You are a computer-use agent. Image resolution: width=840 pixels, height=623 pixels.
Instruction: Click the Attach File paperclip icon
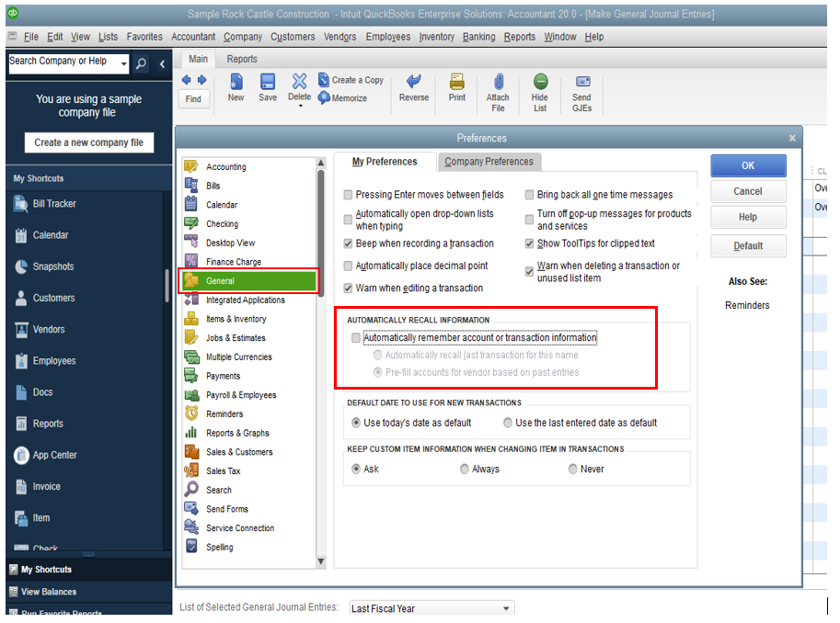point(498,83)
